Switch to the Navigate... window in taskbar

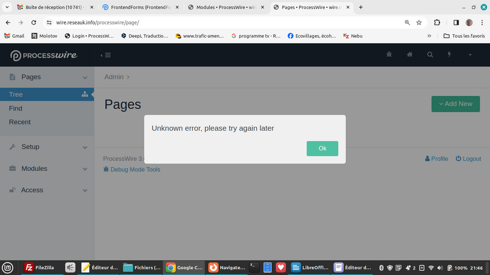coord(226,268)
